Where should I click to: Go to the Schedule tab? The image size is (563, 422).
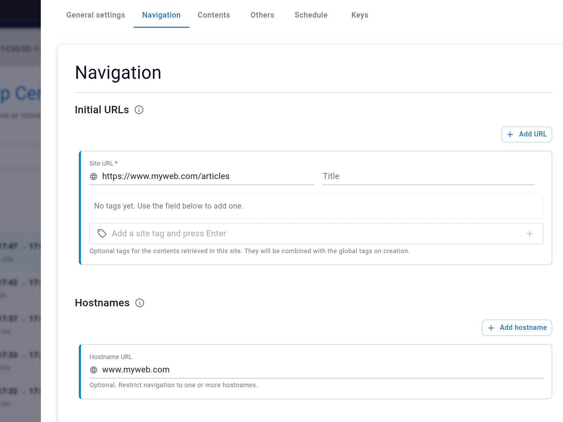[311, 15]
